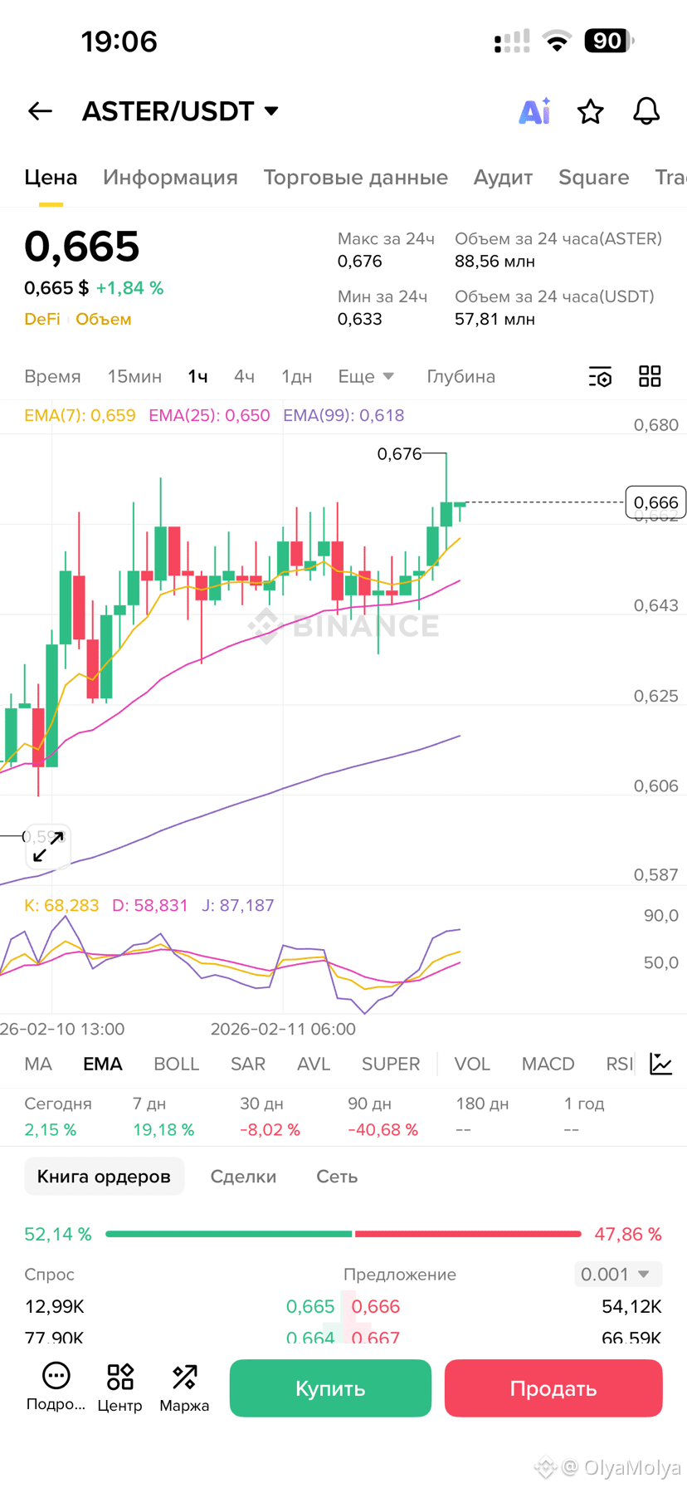Expand the Еще timeframe dropdown

[x=366, y=376]
